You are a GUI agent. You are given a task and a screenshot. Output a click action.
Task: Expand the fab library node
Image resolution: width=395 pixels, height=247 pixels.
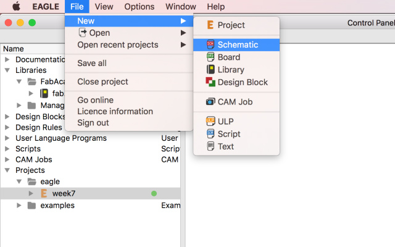click(x=31, y=93)
